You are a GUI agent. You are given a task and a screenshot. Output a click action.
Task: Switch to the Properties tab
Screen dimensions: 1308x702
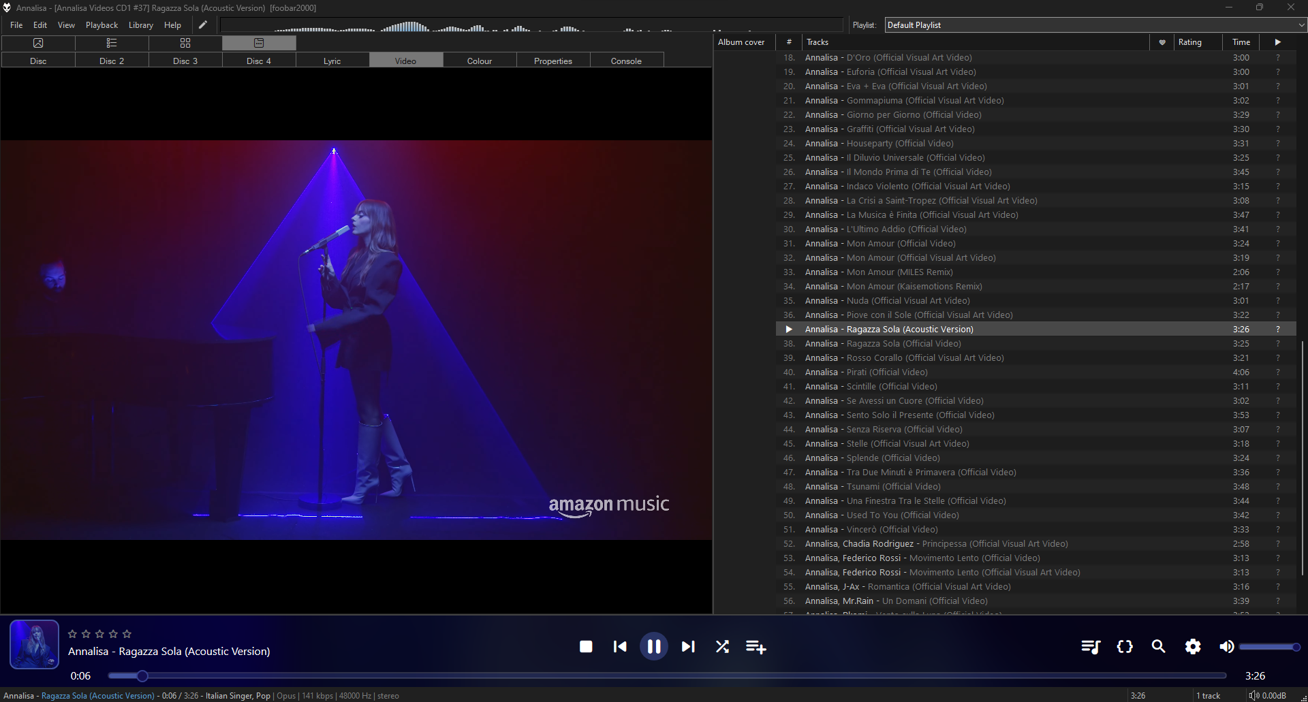(553, 61)
